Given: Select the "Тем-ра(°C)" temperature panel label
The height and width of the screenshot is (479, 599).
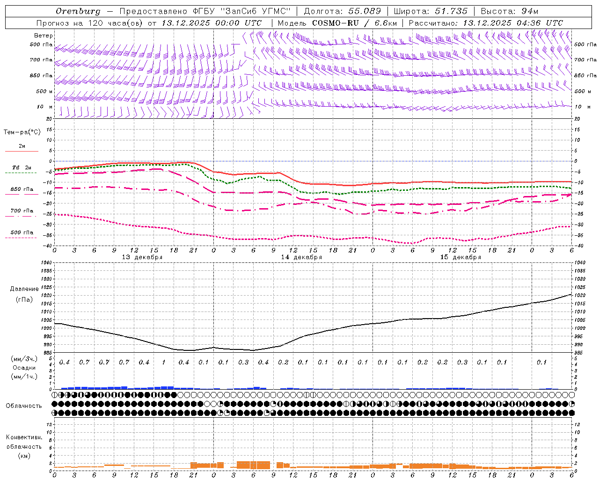Looking at the screenshot, I should coord(22,132).
